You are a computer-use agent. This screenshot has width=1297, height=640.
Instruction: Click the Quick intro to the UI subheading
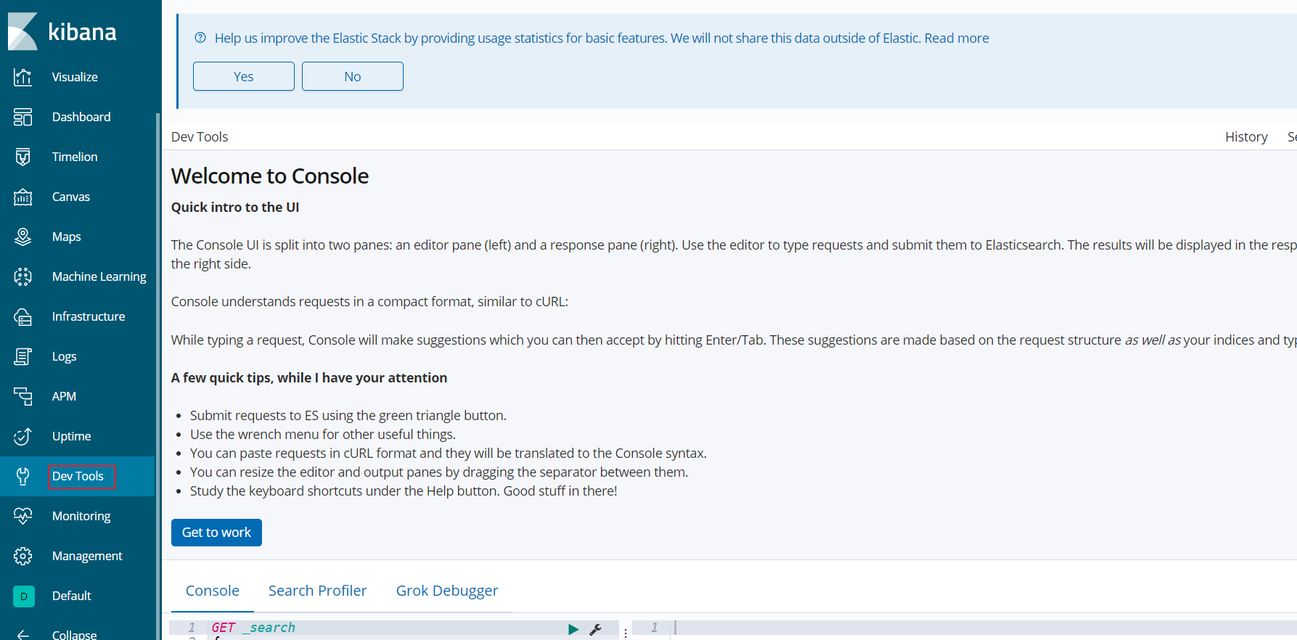coord(235,207)
